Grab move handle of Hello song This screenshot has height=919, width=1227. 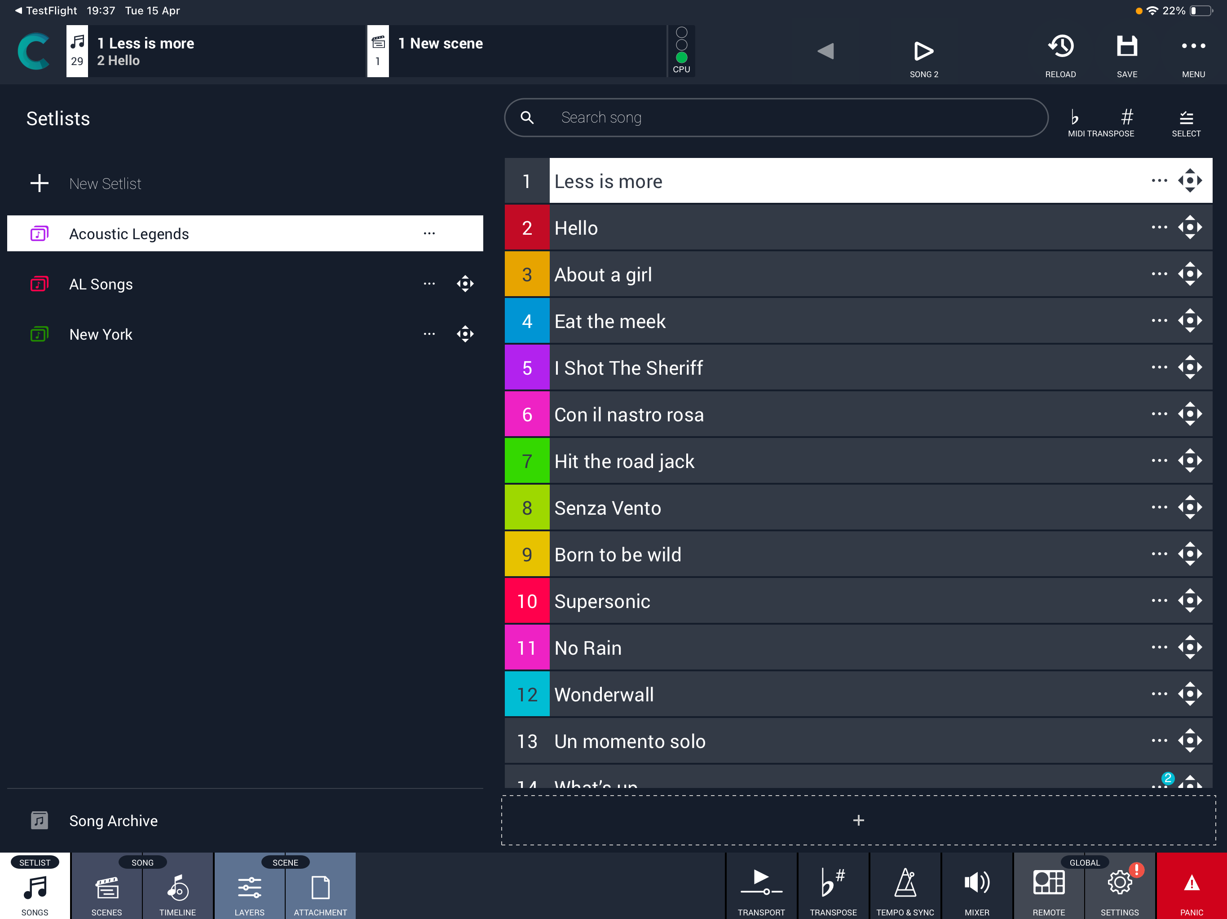pos(1190,227)
